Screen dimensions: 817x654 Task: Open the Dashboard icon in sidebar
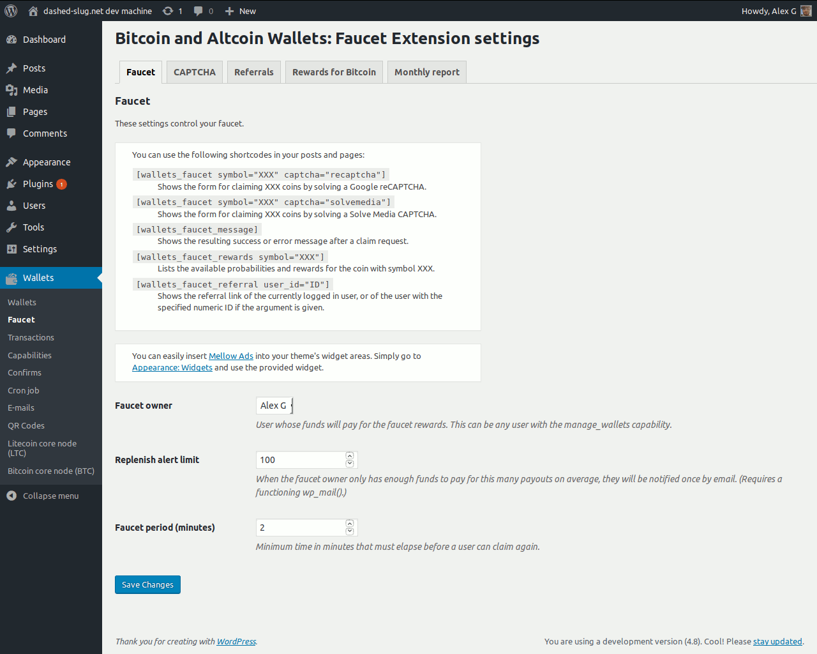11,40
